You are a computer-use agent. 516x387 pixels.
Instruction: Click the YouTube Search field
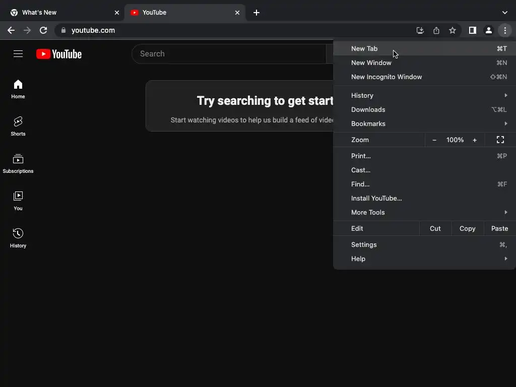pyautogui.click(x=229, y=53)
